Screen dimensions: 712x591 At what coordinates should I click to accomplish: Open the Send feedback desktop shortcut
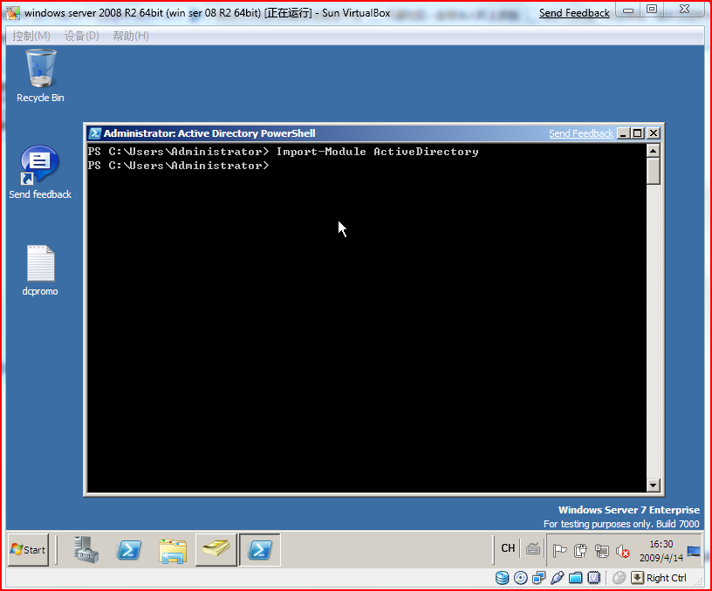click(x=40, y=173)
